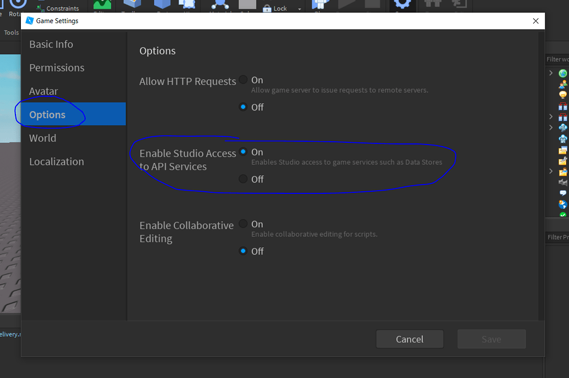Click the 'Allow HTTP Requests' label

click(x=187, y=81)
